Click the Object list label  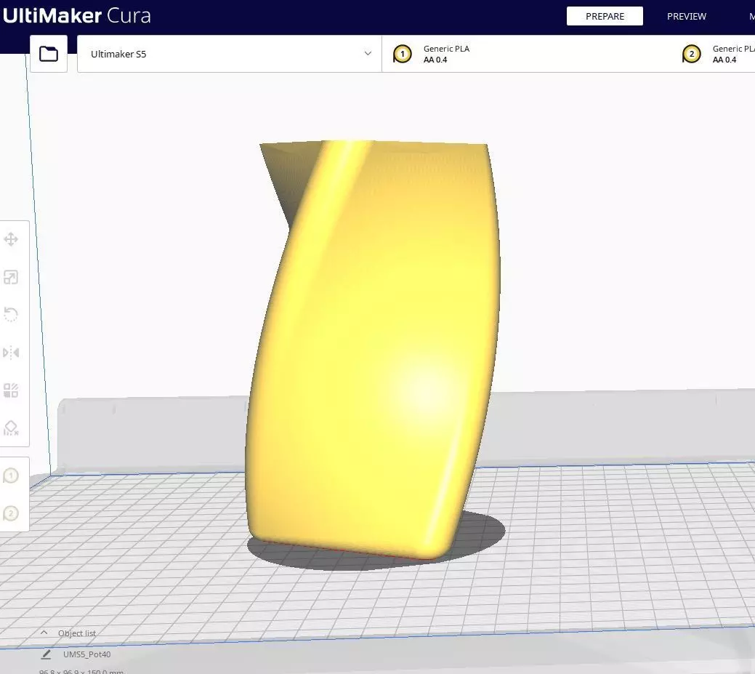(77, 633)
